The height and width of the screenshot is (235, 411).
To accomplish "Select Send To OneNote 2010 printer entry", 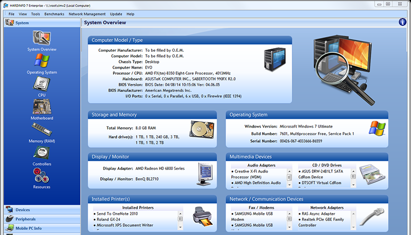I will 116,213.
